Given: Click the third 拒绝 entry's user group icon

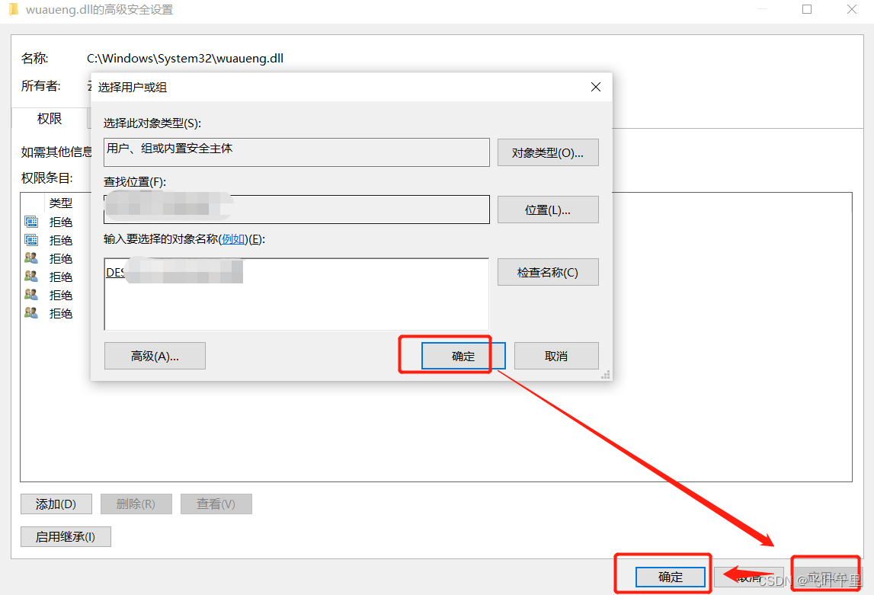Looking at the screenshot, I should [31, 258].
